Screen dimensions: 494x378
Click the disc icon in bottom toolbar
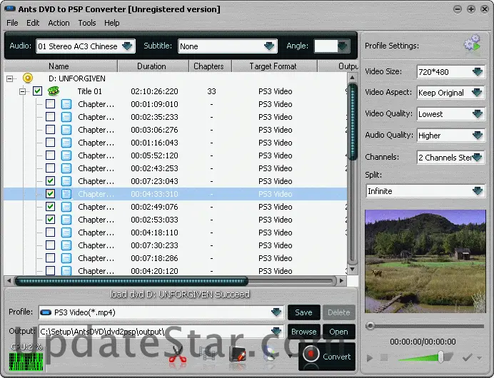pyautogui.click(x=271, y=355)
